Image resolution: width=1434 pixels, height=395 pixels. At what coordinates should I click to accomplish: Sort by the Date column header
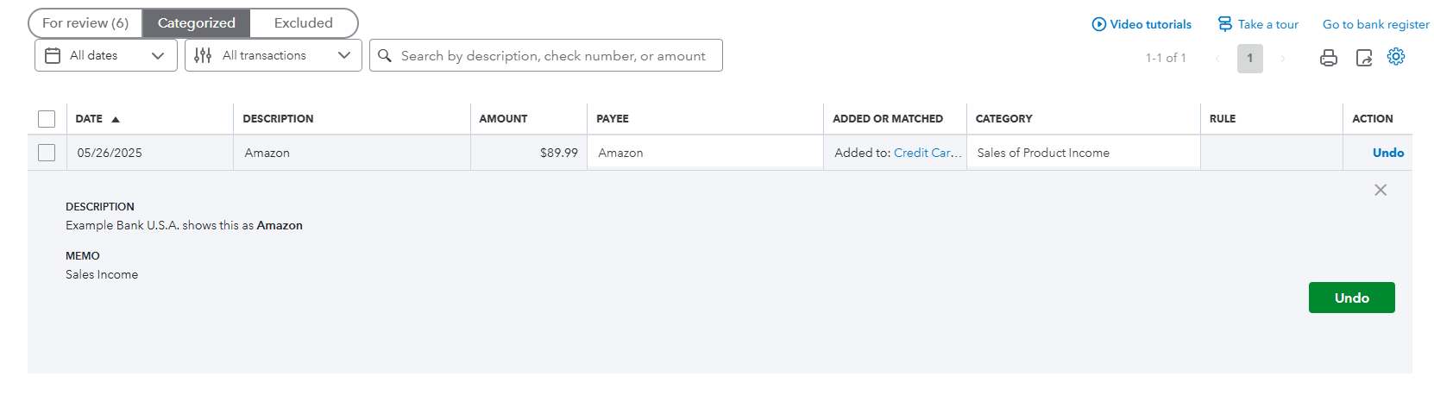point(89,119)
